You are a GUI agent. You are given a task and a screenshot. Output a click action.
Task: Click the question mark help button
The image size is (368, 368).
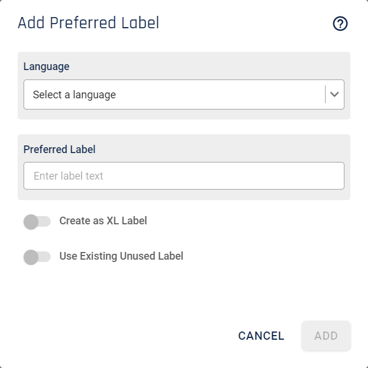tap(340, 24)
